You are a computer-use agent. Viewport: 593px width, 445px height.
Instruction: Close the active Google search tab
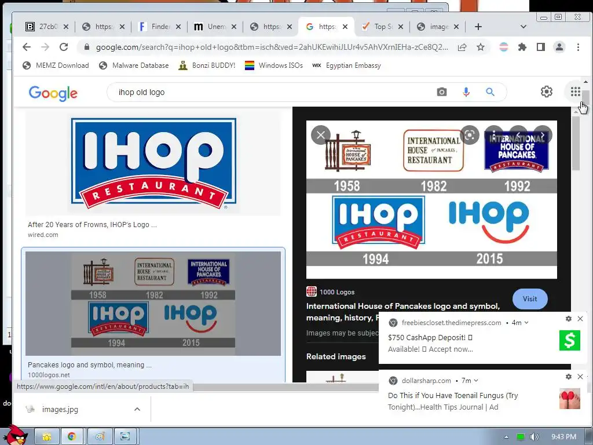(x=345, y=27)
